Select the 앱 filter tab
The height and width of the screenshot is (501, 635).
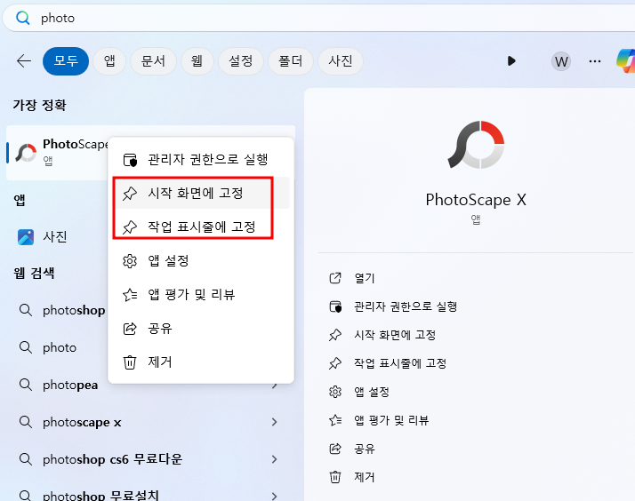click(x=109, y=61)
